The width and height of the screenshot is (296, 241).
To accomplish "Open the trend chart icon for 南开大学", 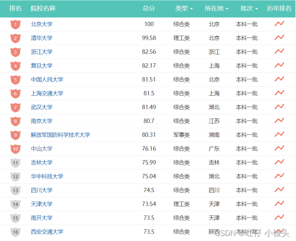I will tap(279, 217).
